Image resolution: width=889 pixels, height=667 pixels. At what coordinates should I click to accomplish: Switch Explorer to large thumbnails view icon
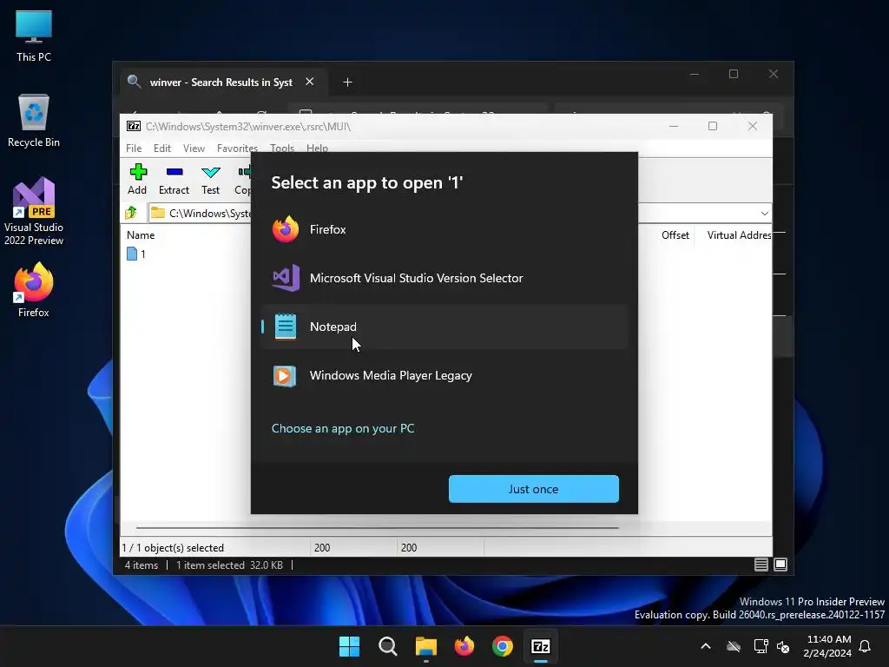pos(780,565)
